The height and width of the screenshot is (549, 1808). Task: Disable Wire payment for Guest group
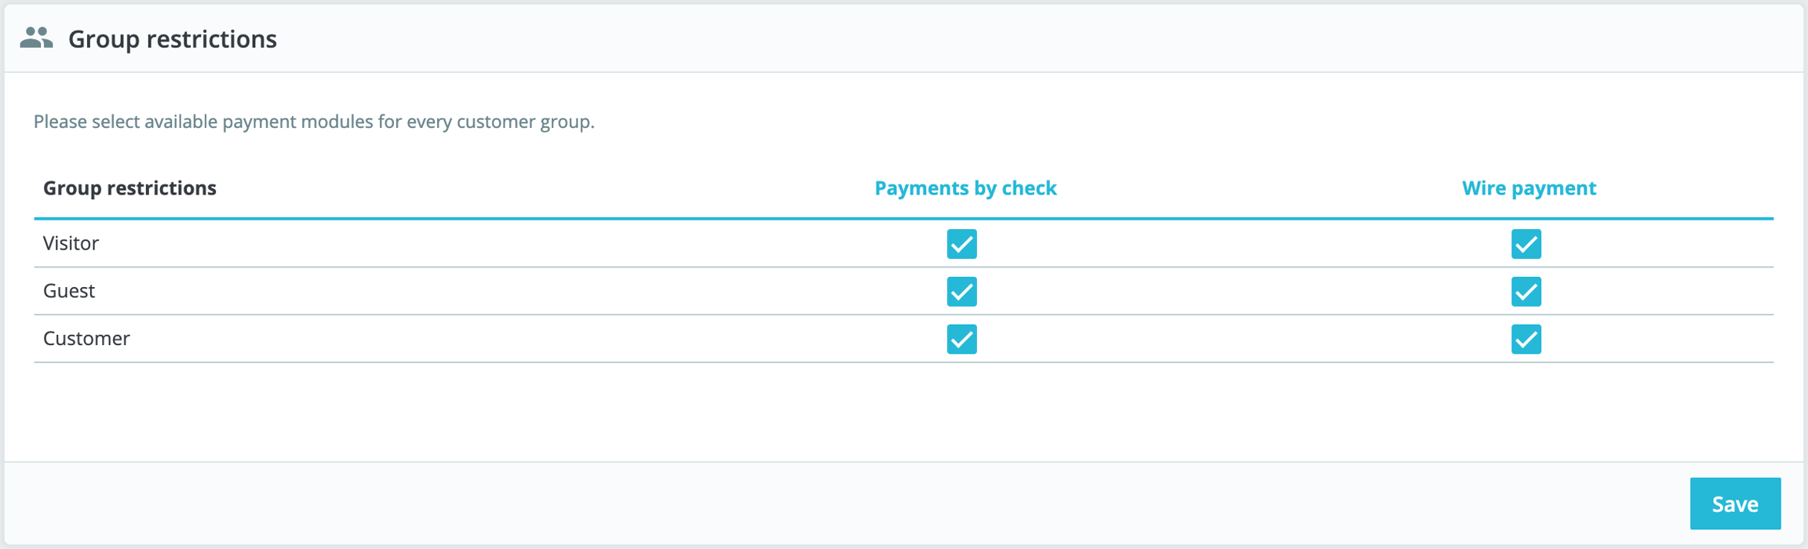[1525, 292]
